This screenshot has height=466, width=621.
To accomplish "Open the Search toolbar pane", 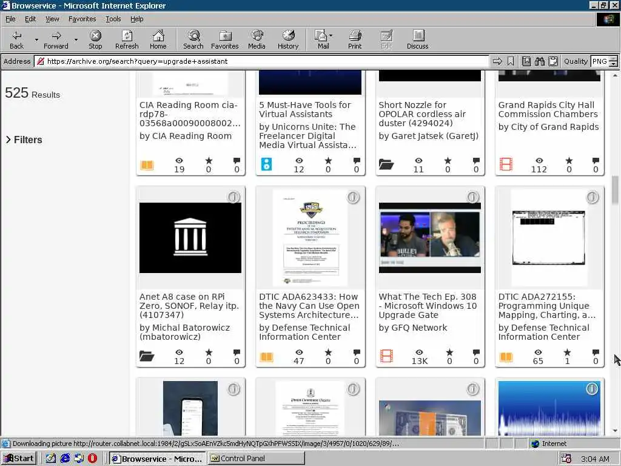I will click(x=193, y=39).
